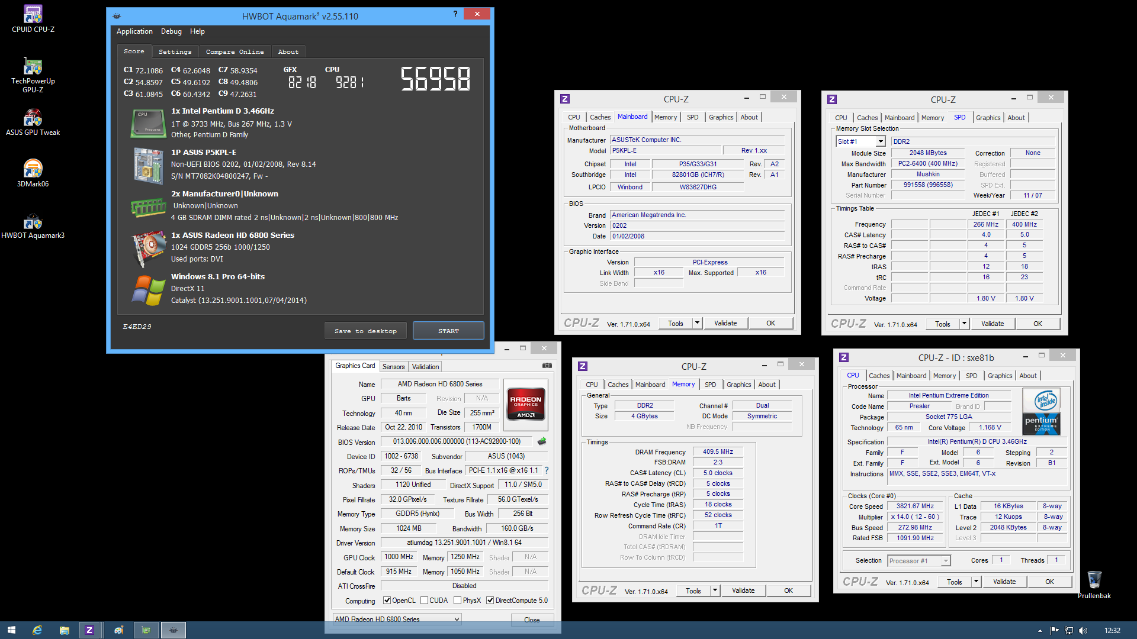This screenshot has height=639, width=1137.
Task: Launch HWBOT Aquamark3 desktop shortcut
Action: tap(33, 225)
